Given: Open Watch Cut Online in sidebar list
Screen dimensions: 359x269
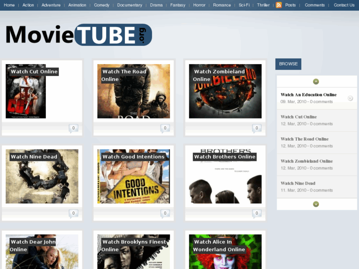Looking at the screenshot, I should click(x=299, y=117).
